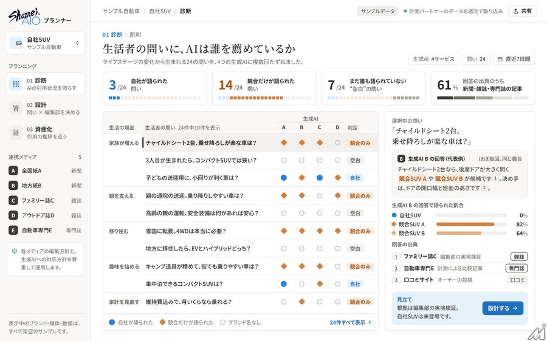
Task: Open source 1 ファミリー誌C
Action: 459,257
